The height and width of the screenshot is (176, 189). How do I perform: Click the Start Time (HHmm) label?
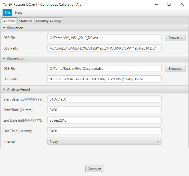point(18,110)
